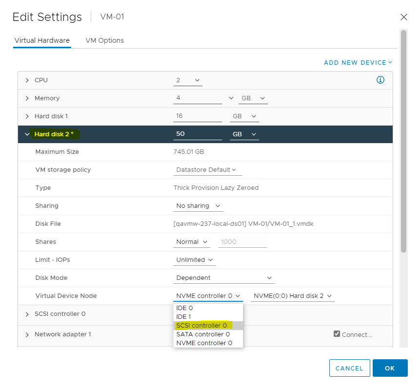
Task: Select IDE 1 from controller list
Action: coord(208,317)
